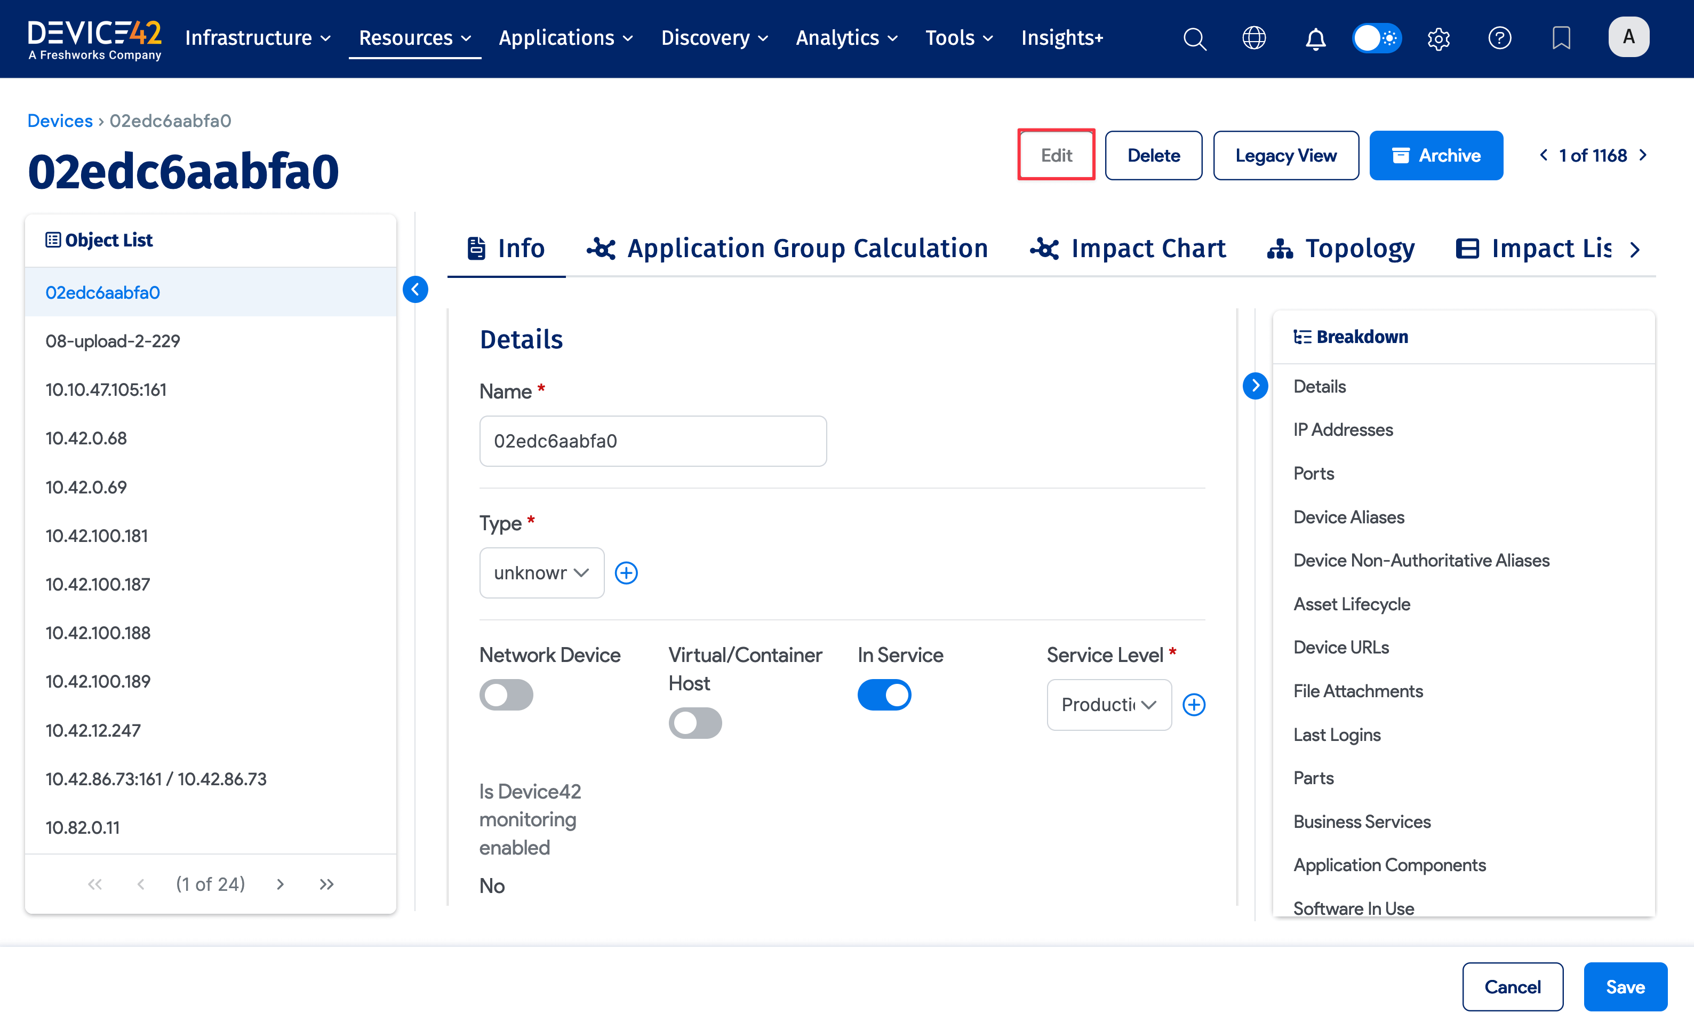Turn off the In Service toggle

pos(884,695)
